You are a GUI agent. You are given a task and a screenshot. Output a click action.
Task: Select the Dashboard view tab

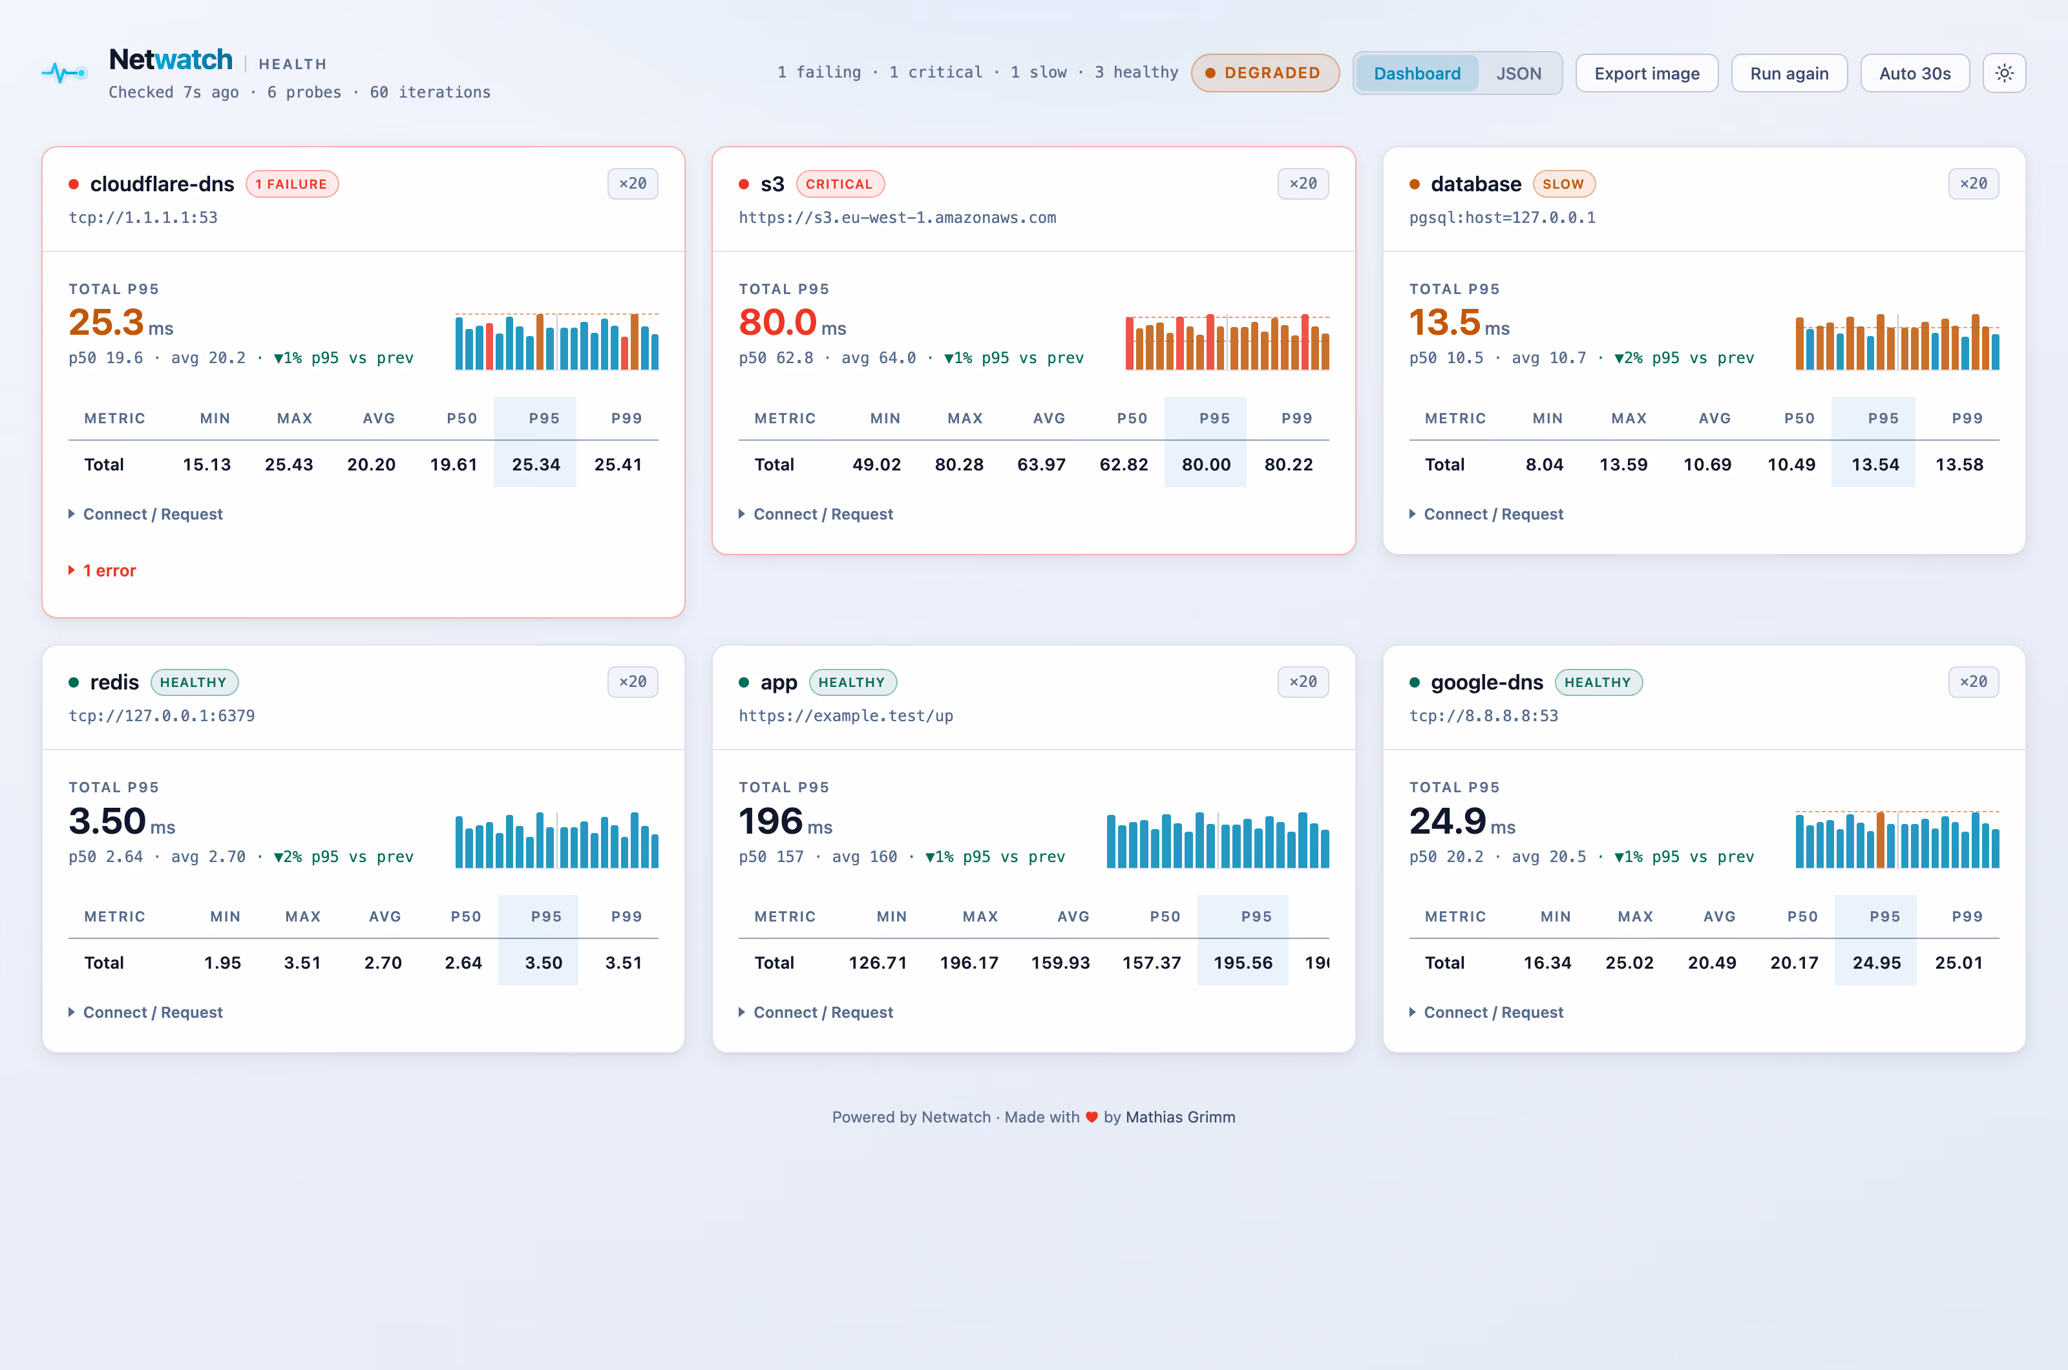(1416, 74)
